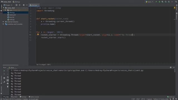Open history.txt in project tree
The width and height of the screenshot is (178, 100).
(x=13, y=15)
